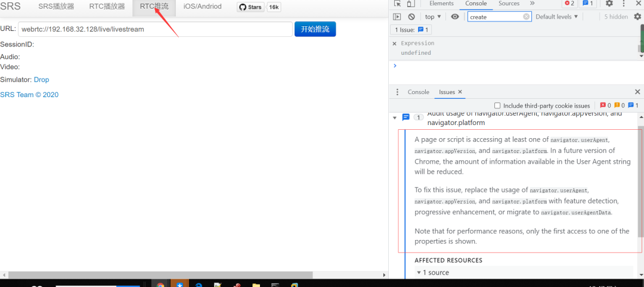Select the inspect element cursor icon
Screen dimensions: 644x287
397,4
